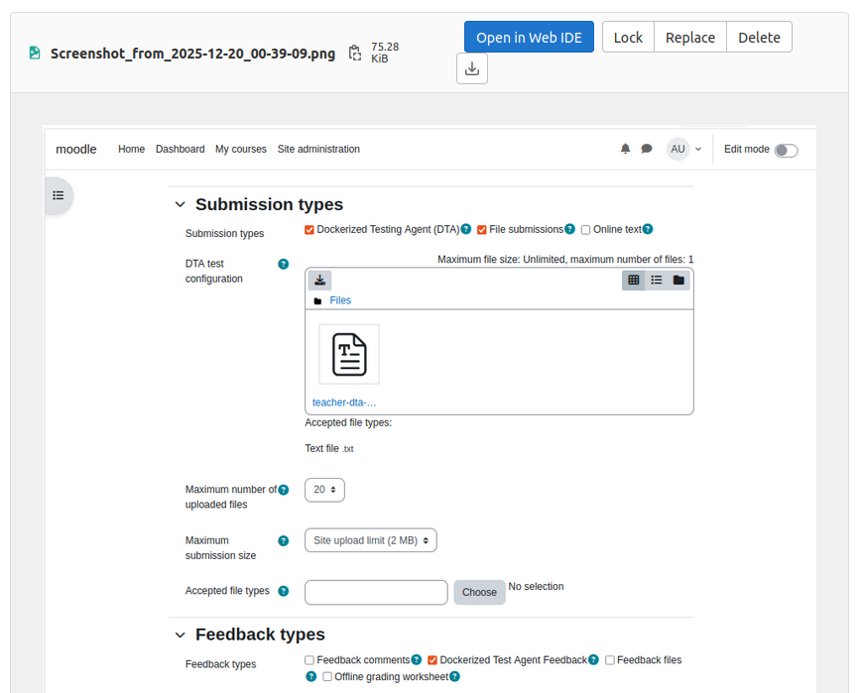Click the Lock button
Viewport: 861px width, 693px height.
click(628, 37)
